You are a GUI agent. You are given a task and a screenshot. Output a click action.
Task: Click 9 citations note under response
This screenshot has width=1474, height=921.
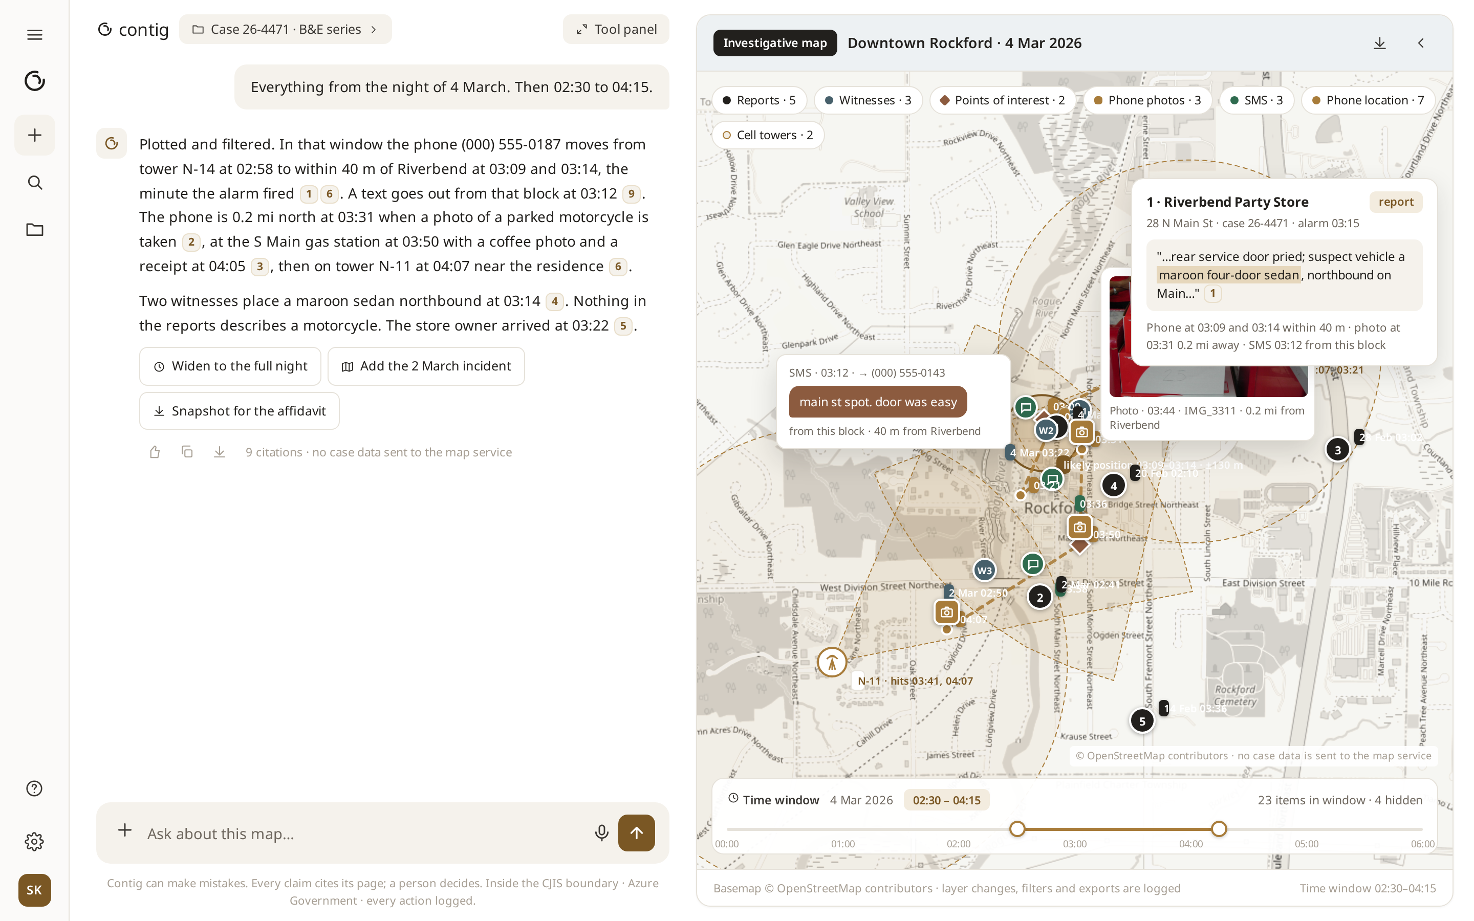[x=379, y=452]
